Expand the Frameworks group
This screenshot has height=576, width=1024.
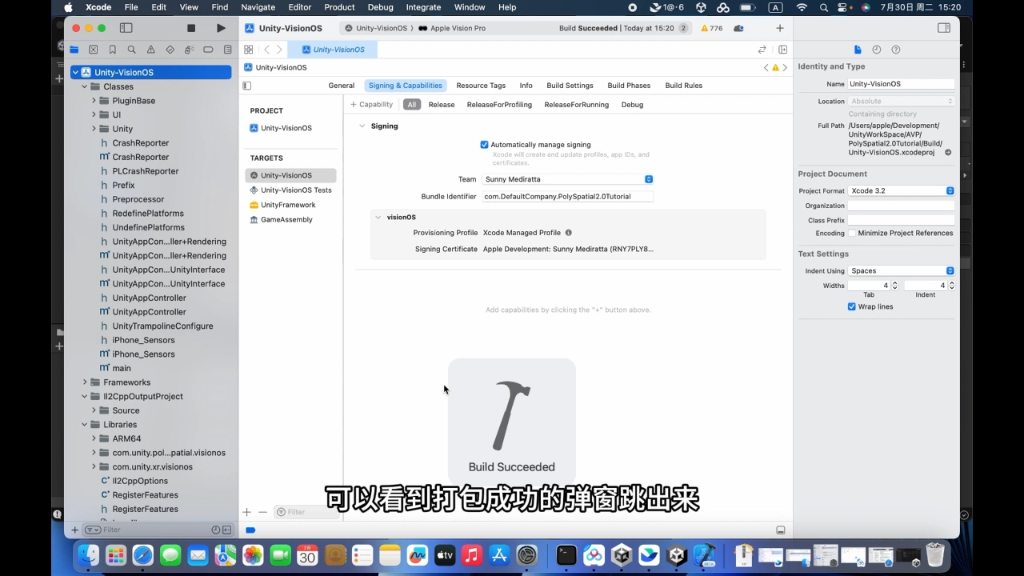[x=85, y=382]
